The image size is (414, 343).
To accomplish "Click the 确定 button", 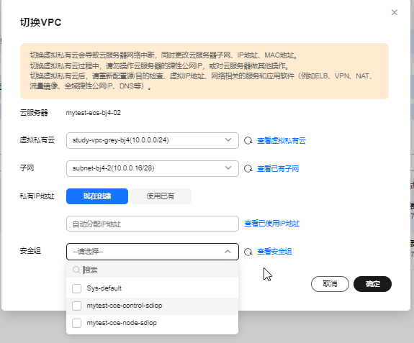I will (372, 284).
